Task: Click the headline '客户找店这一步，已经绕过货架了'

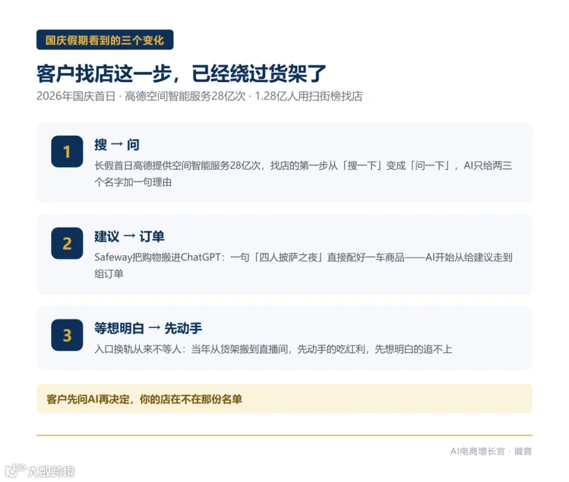Action: point(181,74)
